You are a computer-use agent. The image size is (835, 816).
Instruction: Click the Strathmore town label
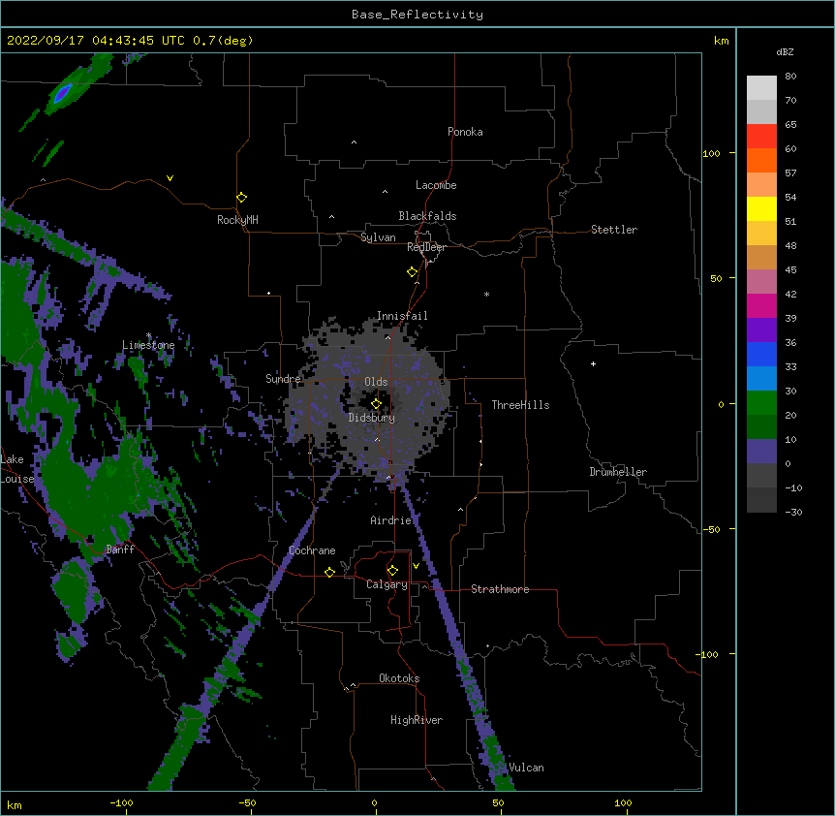[x=500, y=589]
